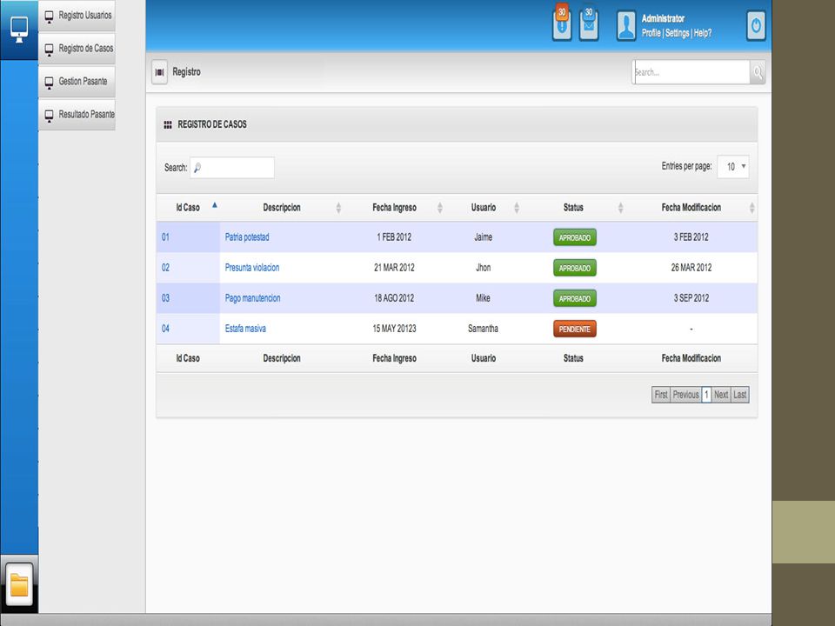Open the Profile link

tap(651, 33)
